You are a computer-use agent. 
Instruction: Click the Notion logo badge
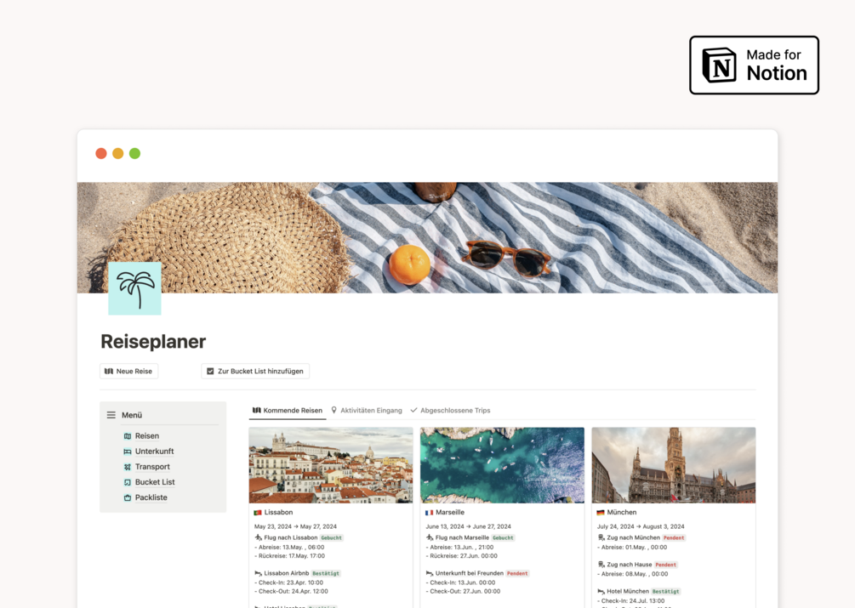(754, 65)
